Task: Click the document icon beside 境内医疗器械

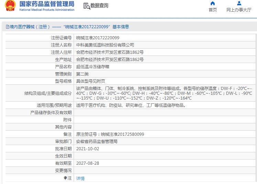Action: (8, 27)
